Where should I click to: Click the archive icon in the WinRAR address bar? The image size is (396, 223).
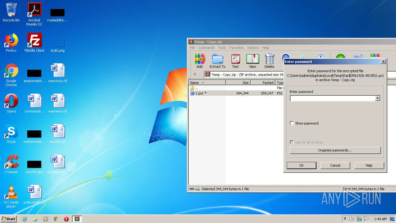[x=208, y=74]
